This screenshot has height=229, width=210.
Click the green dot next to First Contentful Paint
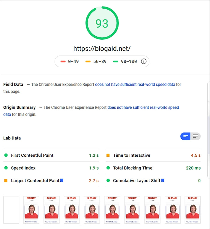point(6,155)
